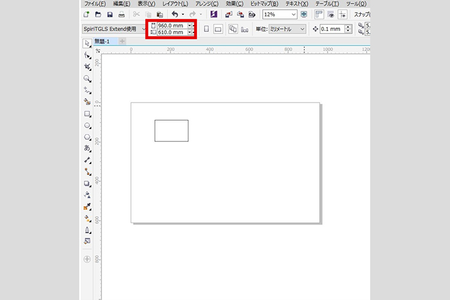Screen dimensions: 450x300
Task: Toggle the Show Grid button
Action: click(x=331, y=14)
